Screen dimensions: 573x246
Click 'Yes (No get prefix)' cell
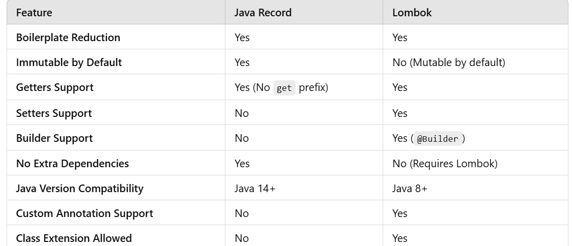coord(281,87)
